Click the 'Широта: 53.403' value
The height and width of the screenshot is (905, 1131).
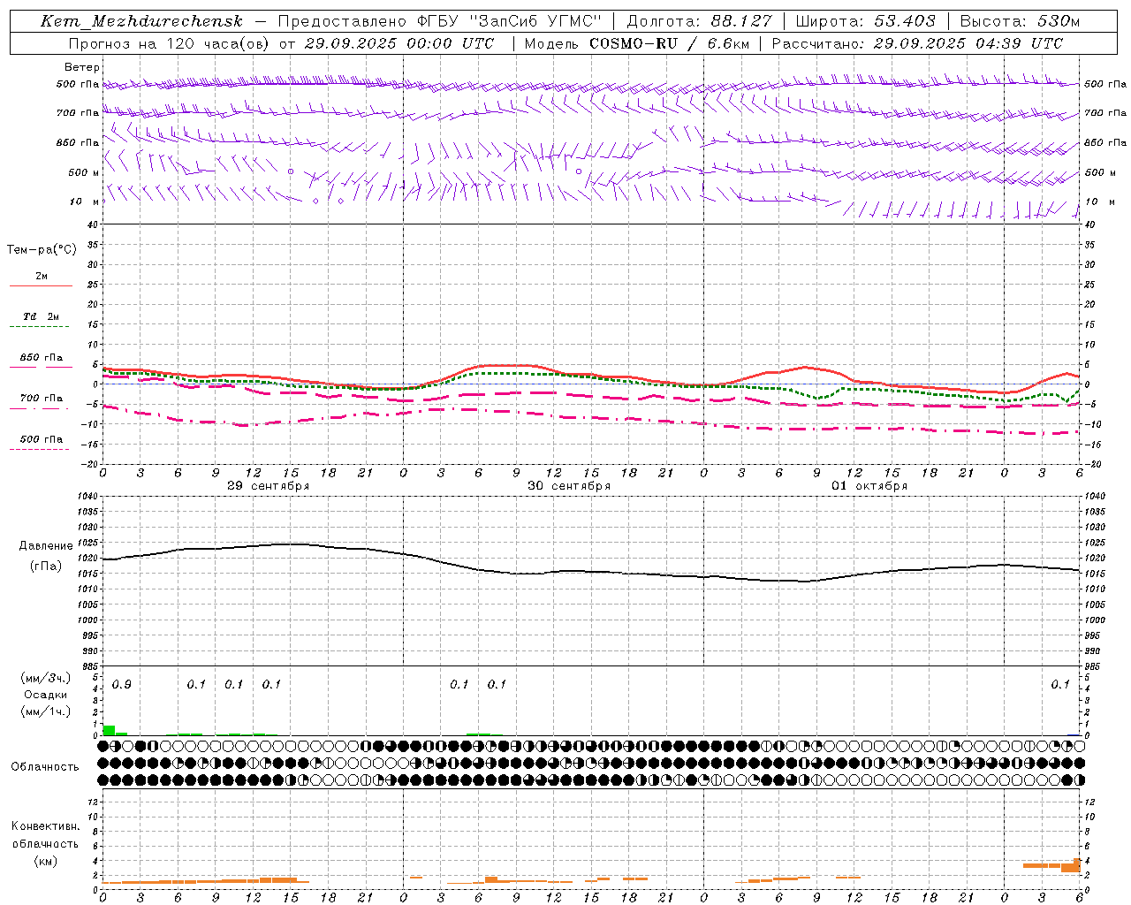pyautogui.click(x=865, y=21)
